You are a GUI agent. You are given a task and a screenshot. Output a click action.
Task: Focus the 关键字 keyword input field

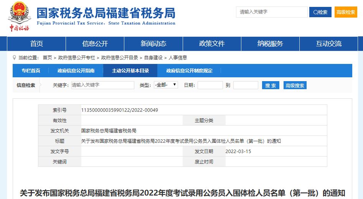103,85
